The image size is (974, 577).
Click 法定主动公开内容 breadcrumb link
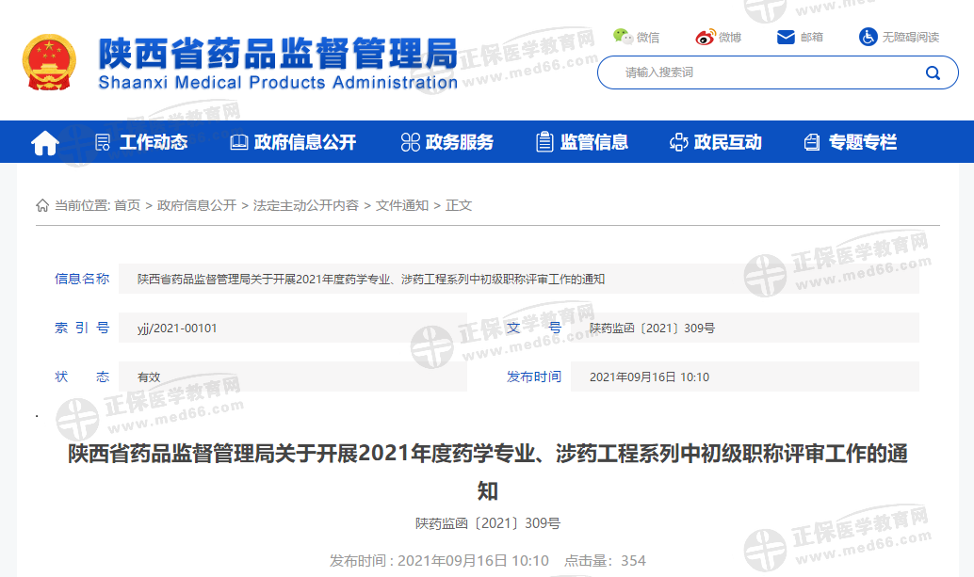306,205
